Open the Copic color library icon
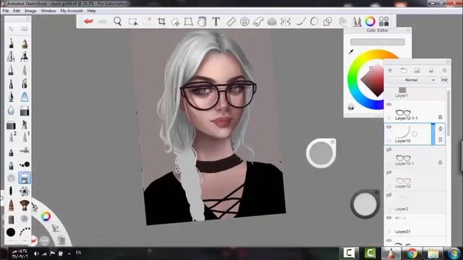Viewport: 463px width, 260px height. pyautogui.click(x=384, y=21)
